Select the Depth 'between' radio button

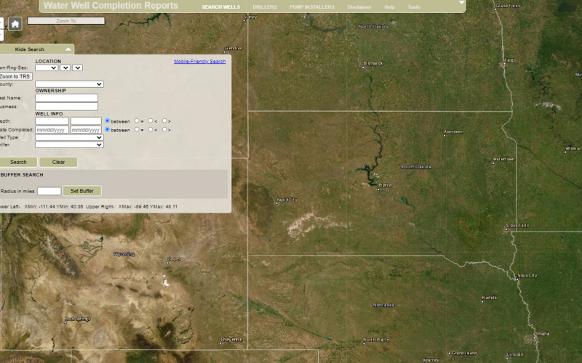coord(108,121)
